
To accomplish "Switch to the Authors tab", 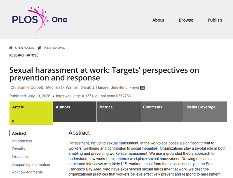I will (x=74, y=112).
